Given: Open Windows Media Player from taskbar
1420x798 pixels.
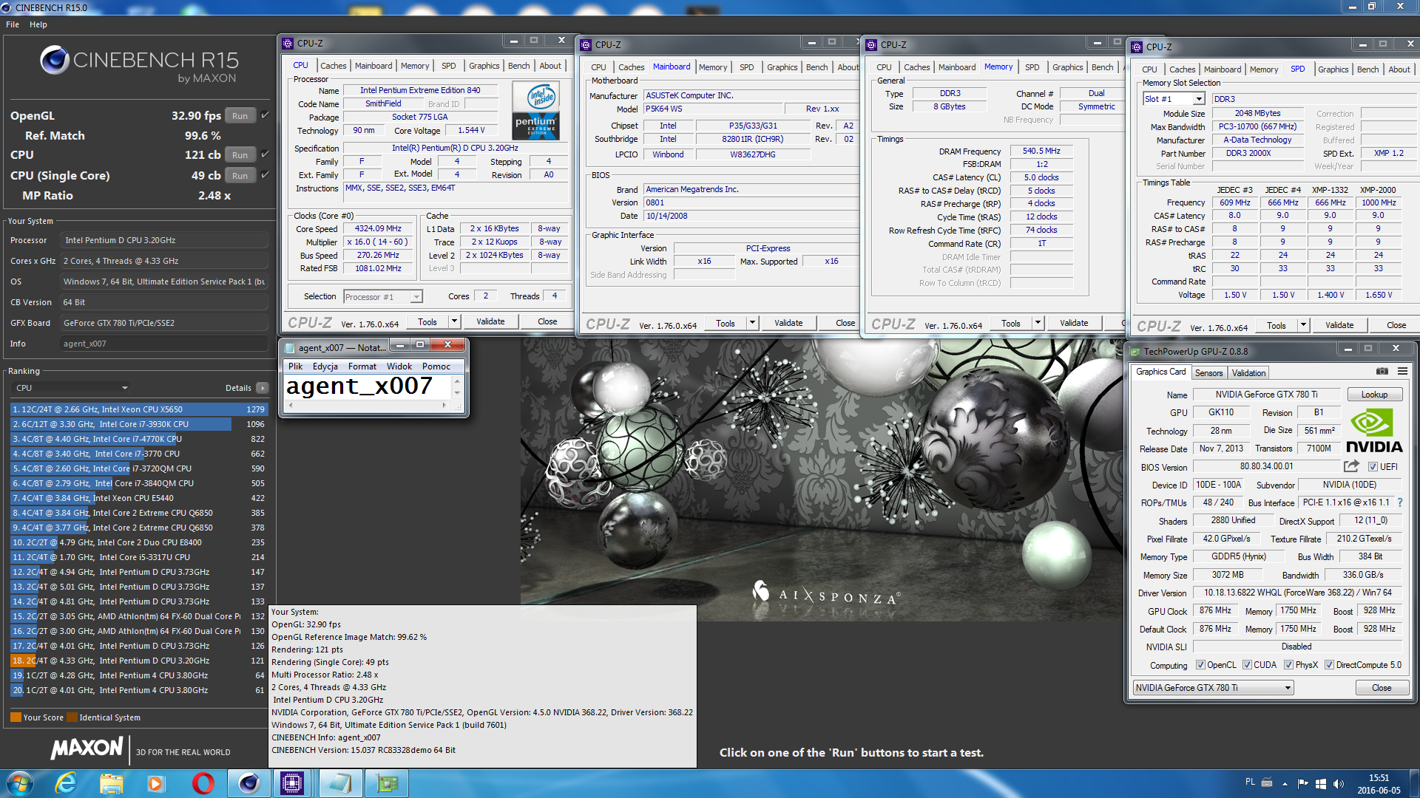Looking at the screenshot, I should [x=155, y=783].
